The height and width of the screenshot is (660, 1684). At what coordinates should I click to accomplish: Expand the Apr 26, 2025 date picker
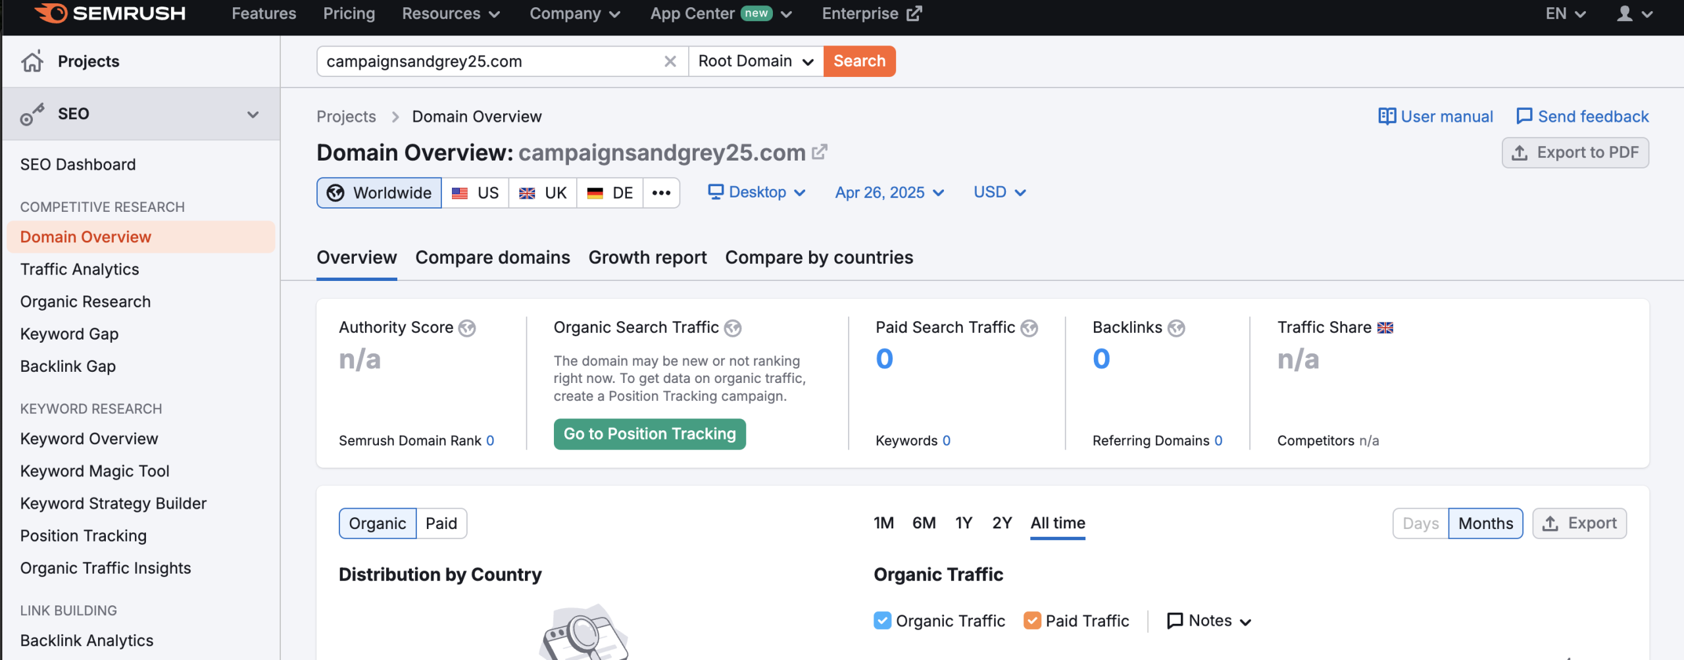(x=889, y=192)
